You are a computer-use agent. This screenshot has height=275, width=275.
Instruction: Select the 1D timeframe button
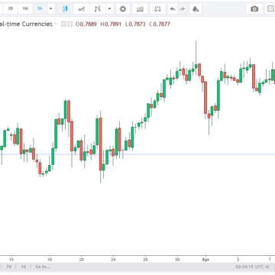tap(11, 8)
